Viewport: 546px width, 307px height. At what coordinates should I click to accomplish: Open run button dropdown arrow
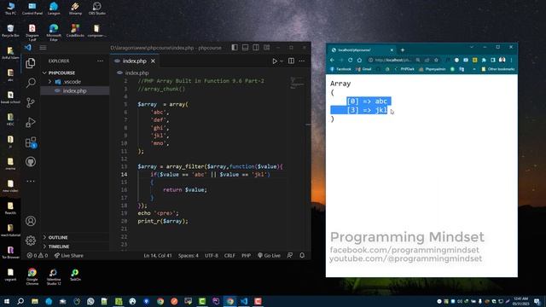tap(282, 61)
